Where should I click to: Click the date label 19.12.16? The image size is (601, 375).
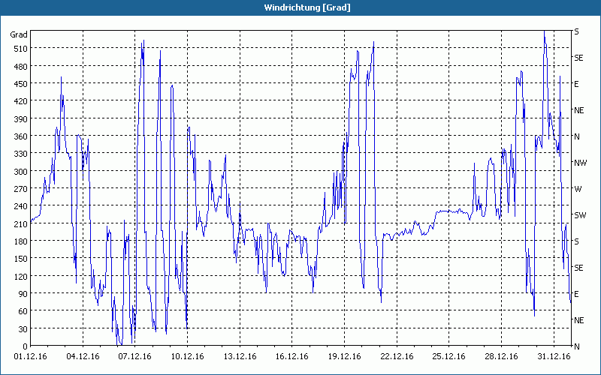(x=344, y=357)
